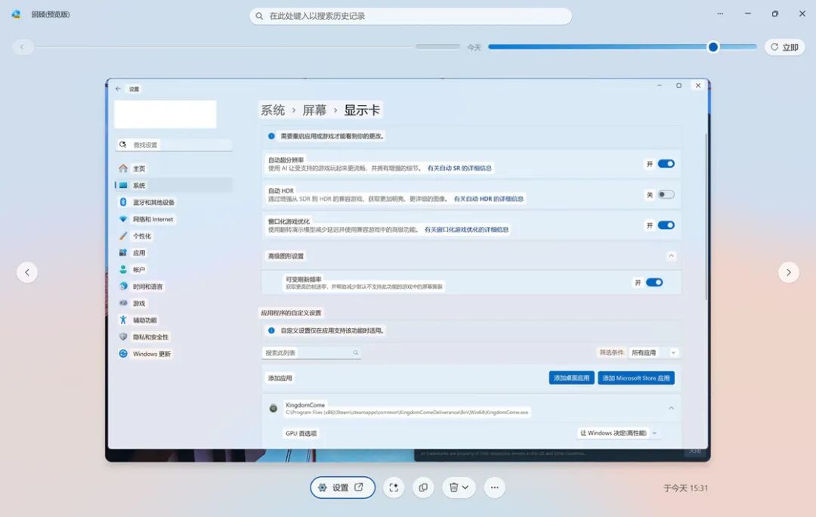The width and height of the screenshot is (816, 517).
Task: Click the 立即 button on the timeline
Action: (x=784, y=47)
